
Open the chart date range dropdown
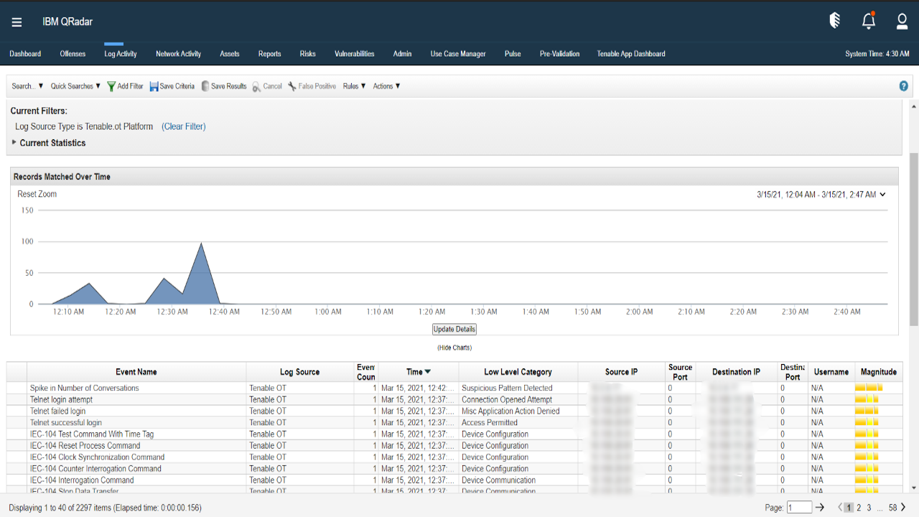click(x=821, y=195)
